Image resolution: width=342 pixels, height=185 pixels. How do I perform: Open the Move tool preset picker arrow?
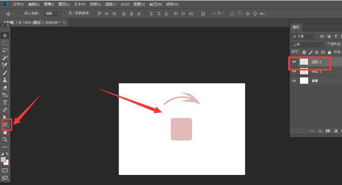[x=14, y=14]
